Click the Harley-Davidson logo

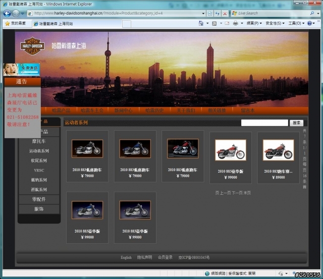[32, 46]
